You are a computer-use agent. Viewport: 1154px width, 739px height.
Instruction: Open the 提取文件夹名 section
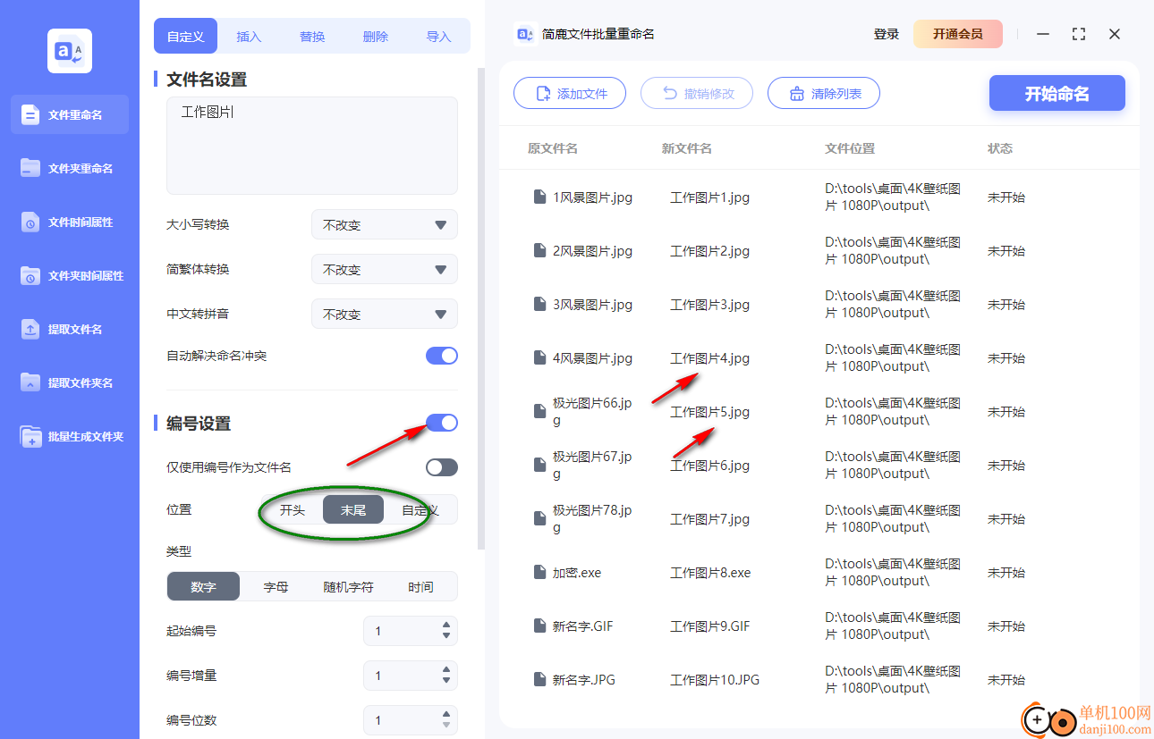70,382
